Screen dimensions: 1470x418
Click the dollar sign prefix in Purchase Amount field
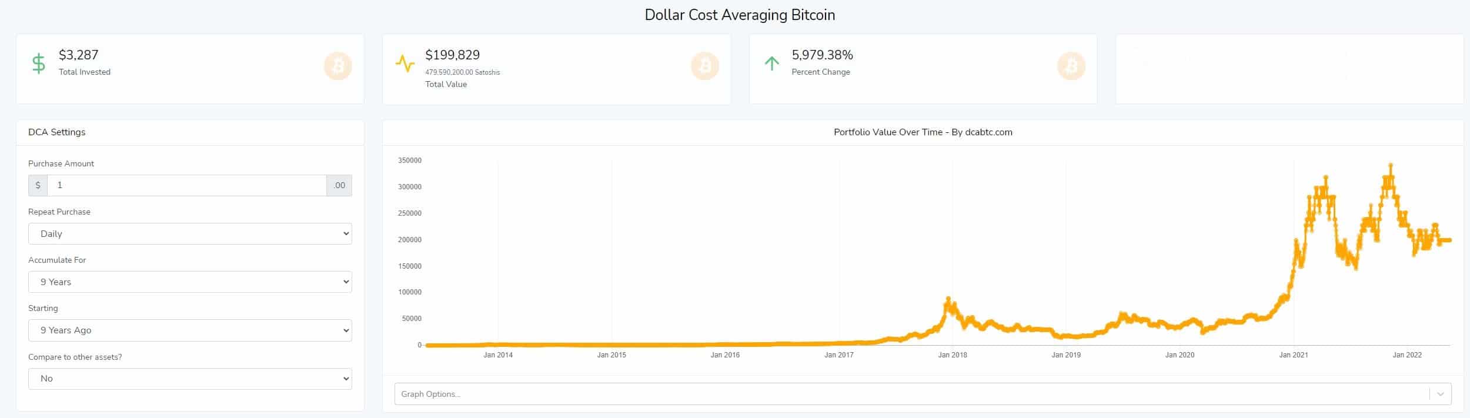click(39, 185)
